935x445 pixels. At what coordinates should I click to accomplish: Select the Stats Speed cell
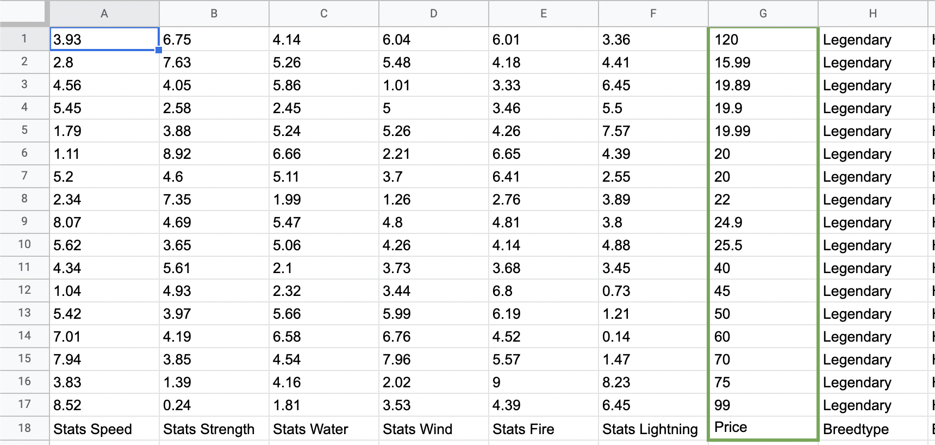pos(104,428)
